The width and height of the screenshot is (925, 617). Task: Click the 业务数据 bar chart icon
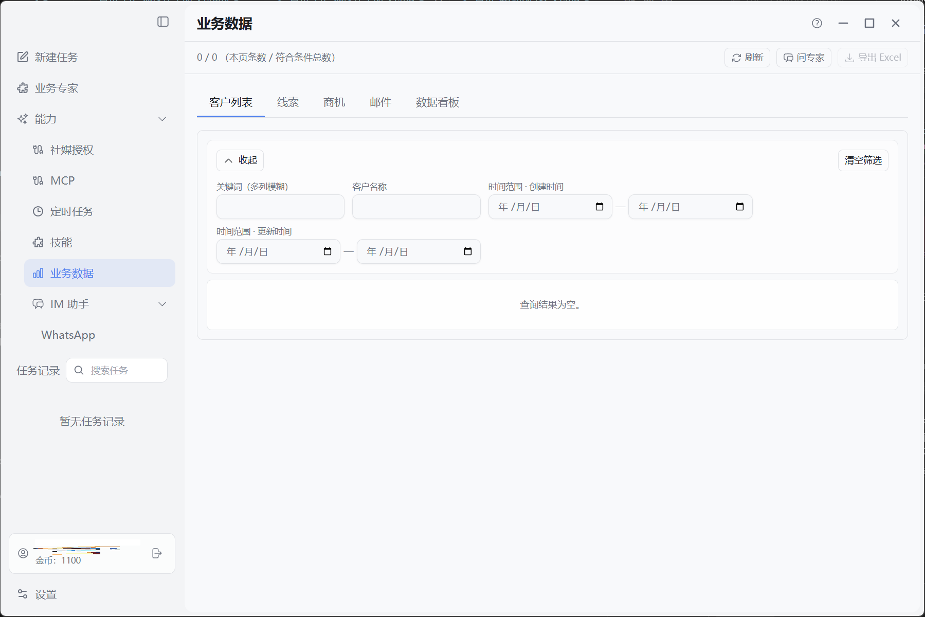point(38,273)
